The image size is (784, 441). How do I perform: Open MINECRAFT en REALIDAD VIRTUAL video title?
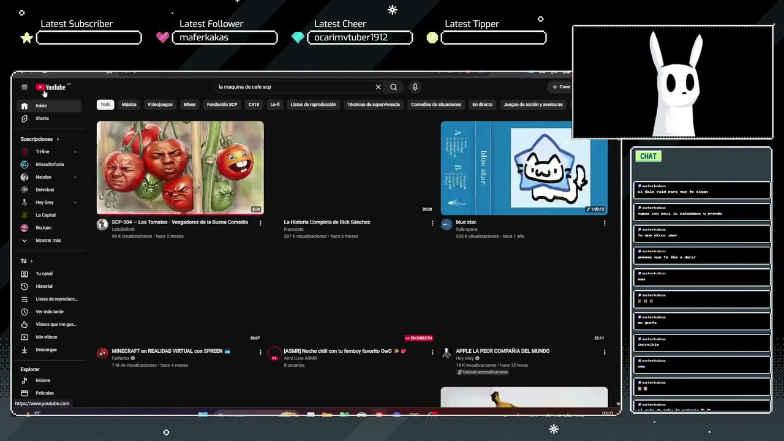pos(171,351)
